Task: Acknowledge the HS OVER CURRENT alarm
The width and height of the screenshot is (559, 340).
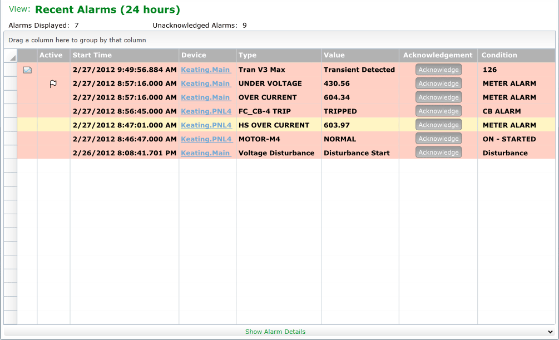Action: [x=438, y=125]
